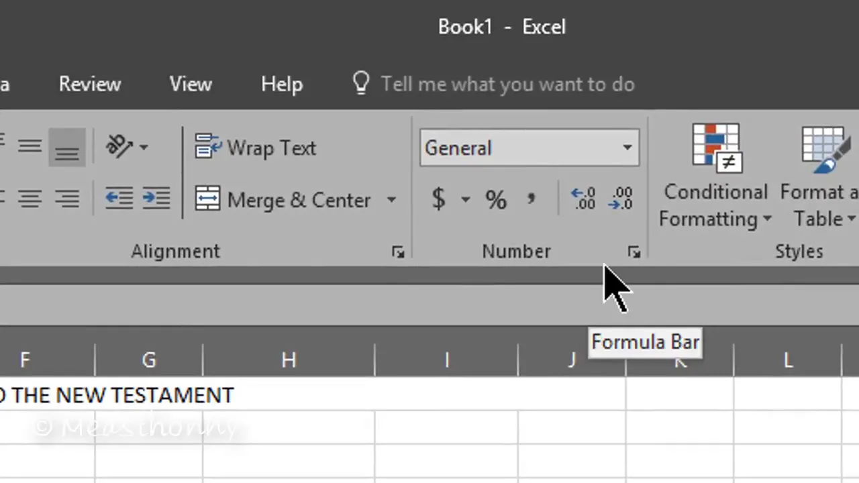This screenshot has height=483, width=859.
Task: Toggle Wrap Text
Action: (255, 148)
